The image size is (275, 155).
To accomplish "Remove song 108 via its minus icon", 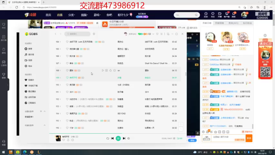I will [114, 71].
